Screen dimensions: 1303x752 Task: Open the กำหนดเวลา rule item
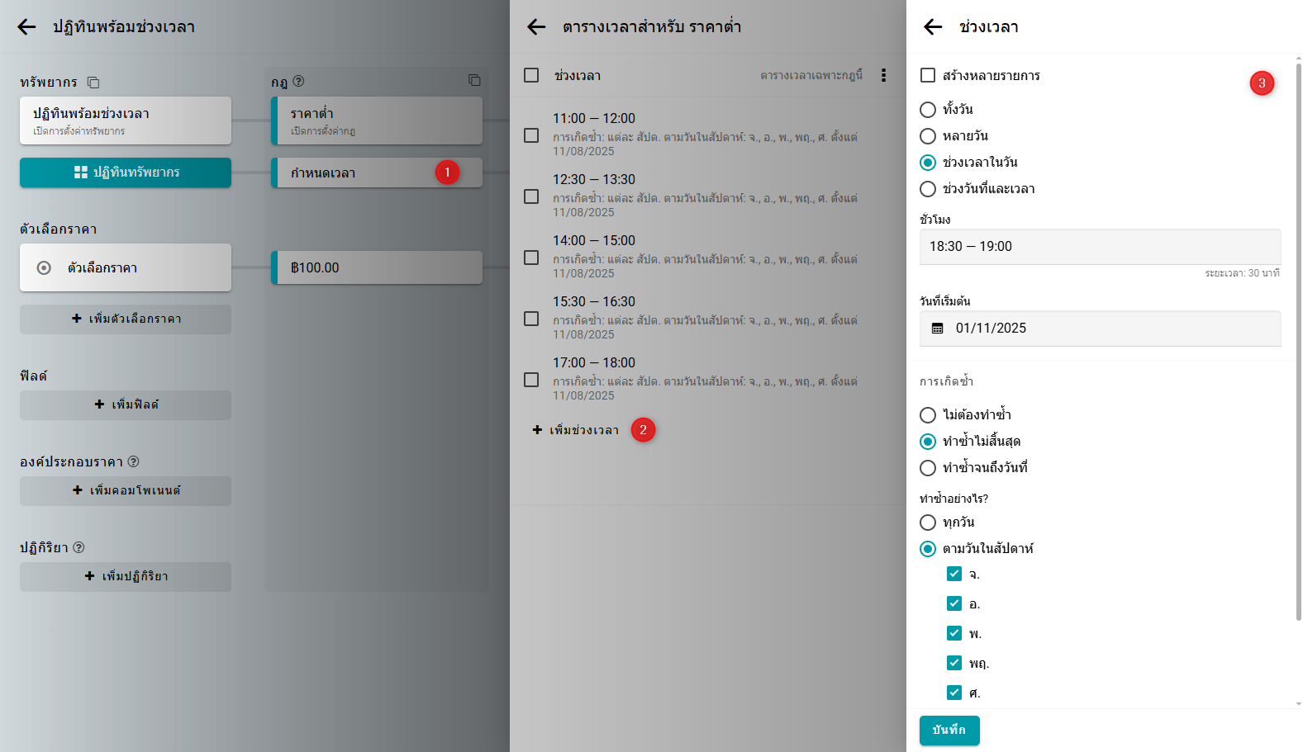click(x=355, y=173)
